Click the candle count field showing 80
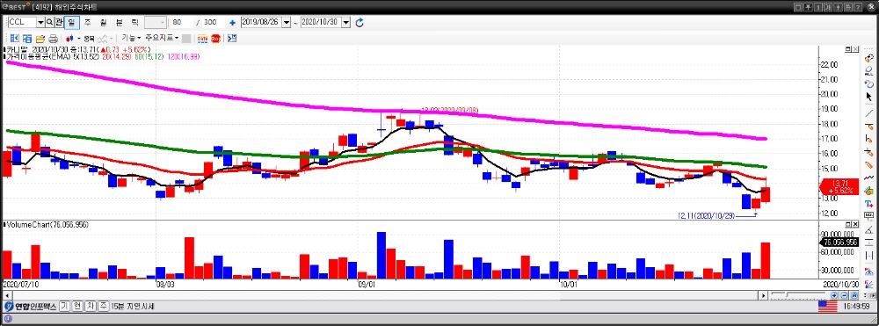This screenshot has width=879, height=326. pyautogui.click(x=181, y=22)
